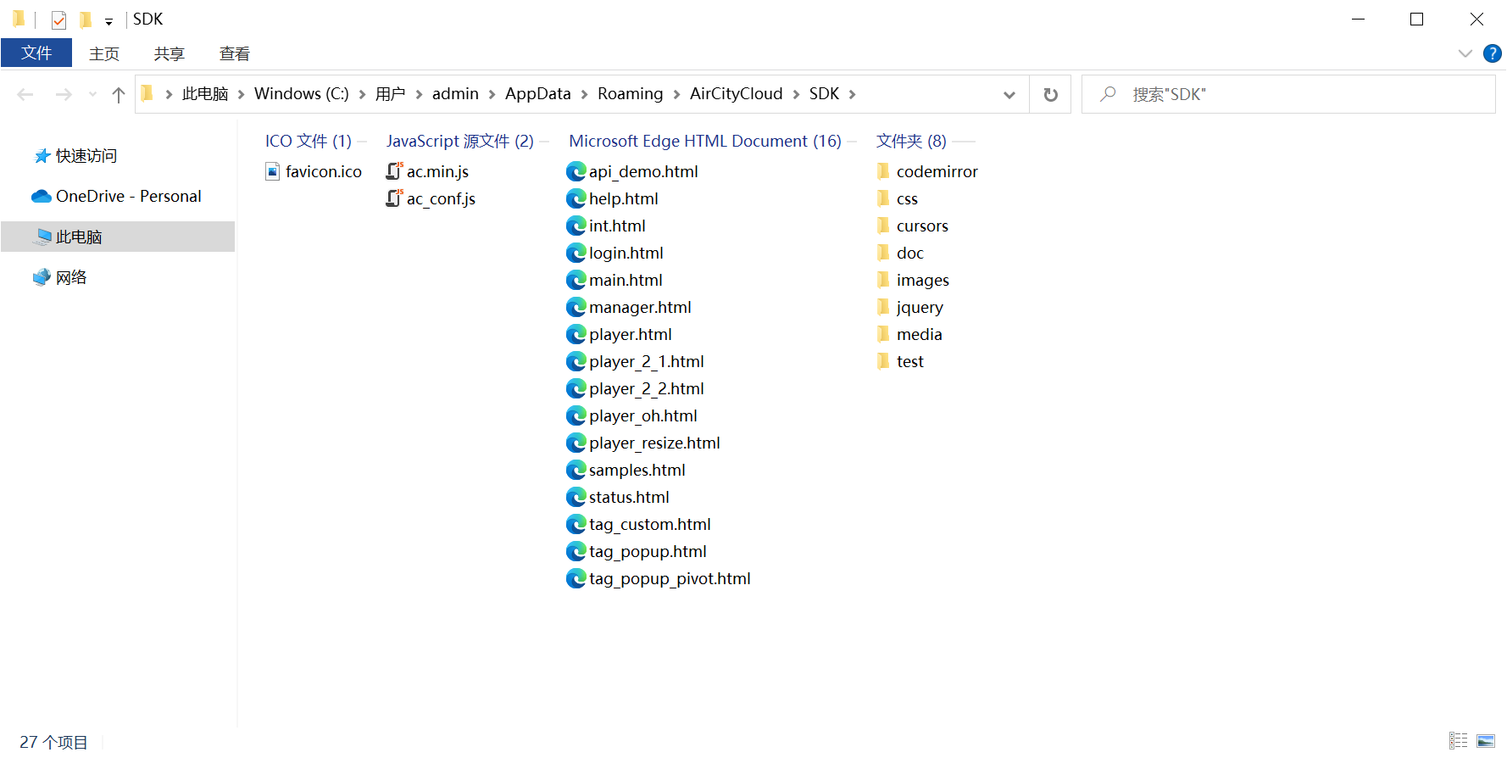Expand the ribbon with the chevron
This screenshot has height=758, width=1507.
point(1465,53)
